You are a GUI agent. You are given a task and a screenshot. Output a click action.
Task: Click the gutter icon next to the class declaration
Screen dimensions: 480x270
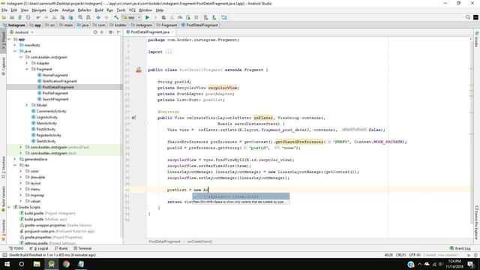tap(139, 70)
